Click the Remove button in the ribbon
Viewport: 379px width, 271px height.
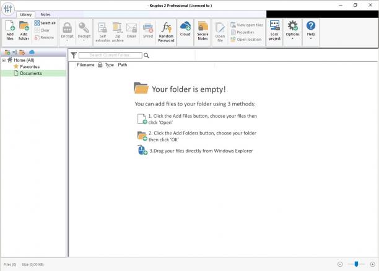[x=44, y=37]
